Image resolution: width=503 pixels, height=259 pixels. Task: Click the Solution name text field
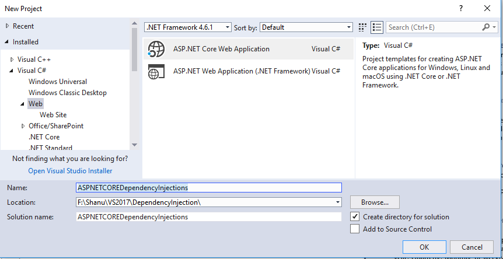point(209,216)
